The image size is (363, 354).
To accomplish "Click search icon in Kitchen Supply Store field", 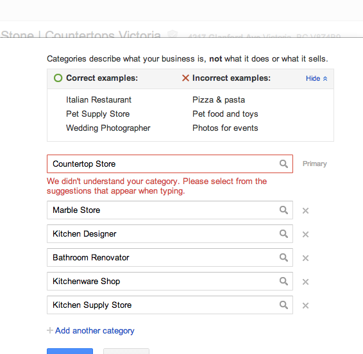I will pyautogui.click(x=283, y=305).
